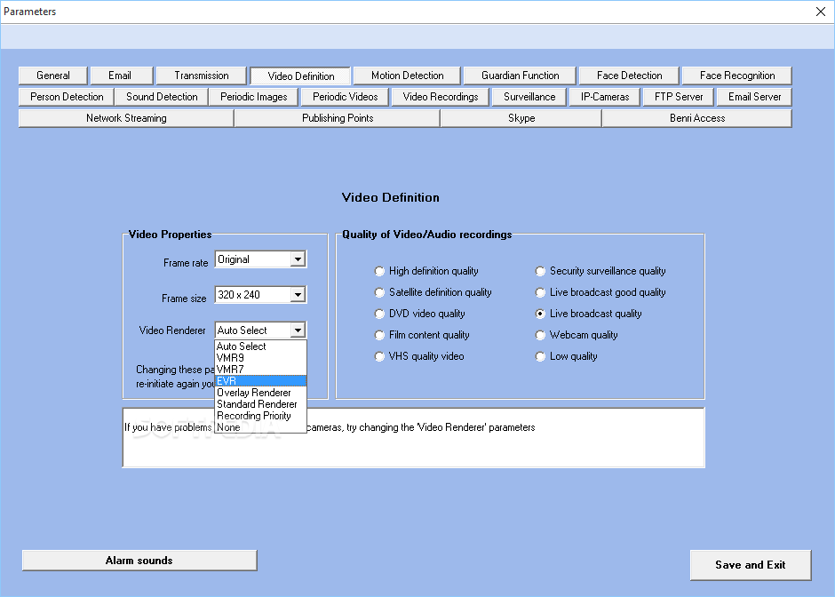Go to Motion Detection settings
The width and height of the screenshot is (835, 597).
[408, 76]
